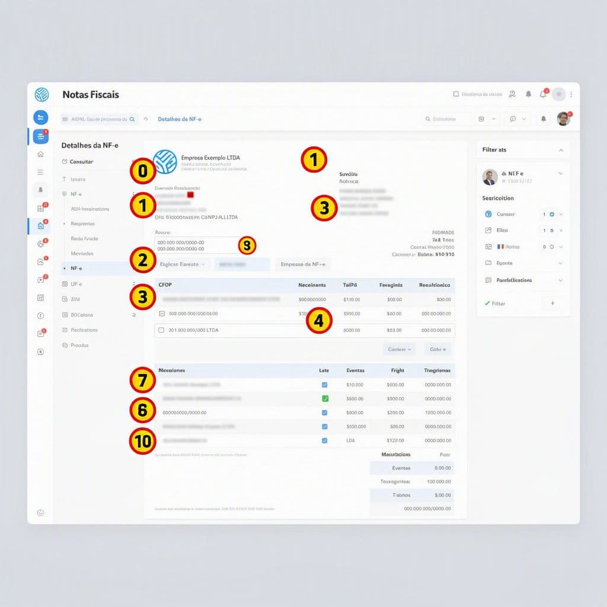This screenshot has width=607, height=607.
Task: Open outlined bell with red badge
Action: [x=543, y=94]
